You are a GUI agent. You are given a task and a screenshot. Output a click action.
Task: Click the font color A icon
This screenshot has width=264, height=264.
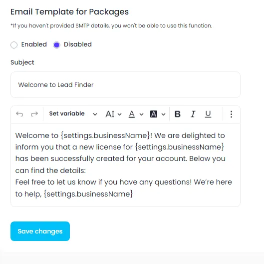pyautogui.click(x=132, y=114)
